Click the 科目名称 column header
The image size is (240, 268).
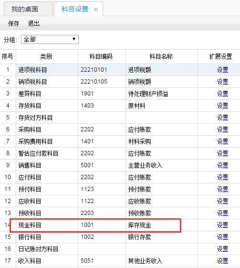162,56
